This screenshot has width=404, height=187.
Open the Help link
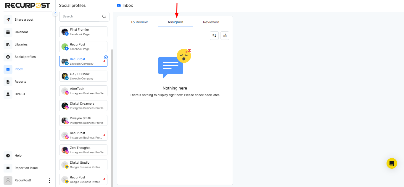18,155
